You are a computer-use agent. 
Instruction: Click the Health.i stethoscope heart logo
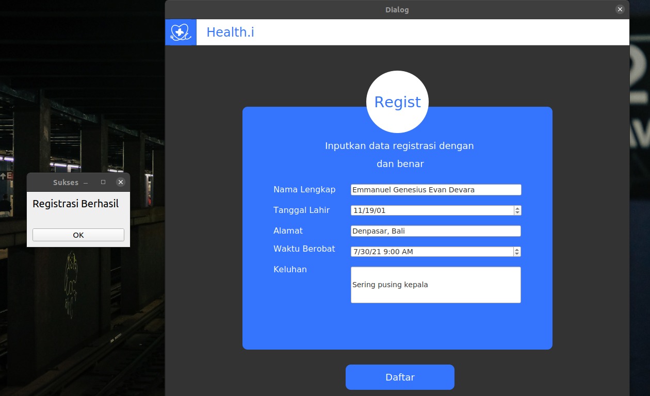181,32
